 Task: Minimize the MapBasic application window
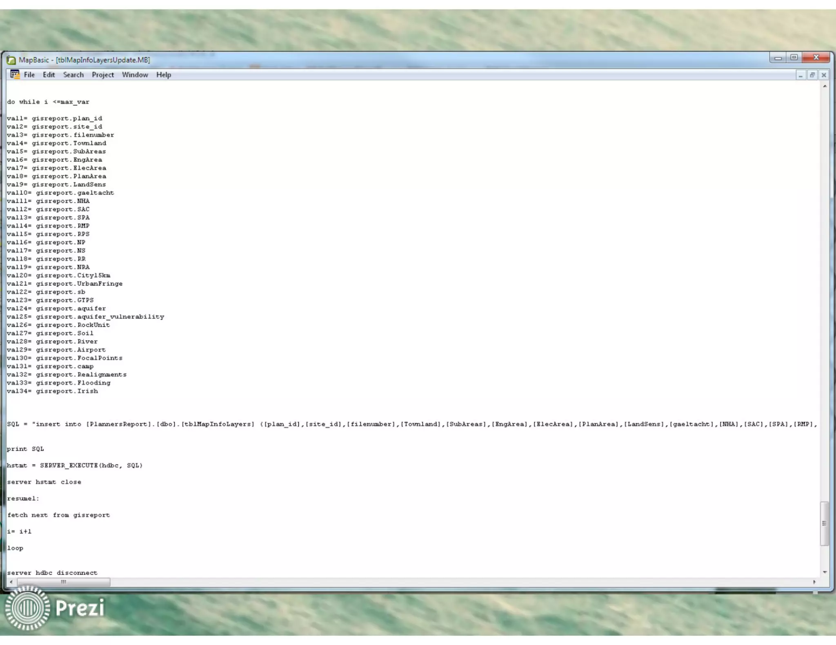click(778, 58)
